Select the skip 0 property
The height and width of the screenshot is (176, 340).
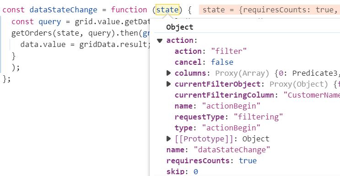(x=182, y=172)
